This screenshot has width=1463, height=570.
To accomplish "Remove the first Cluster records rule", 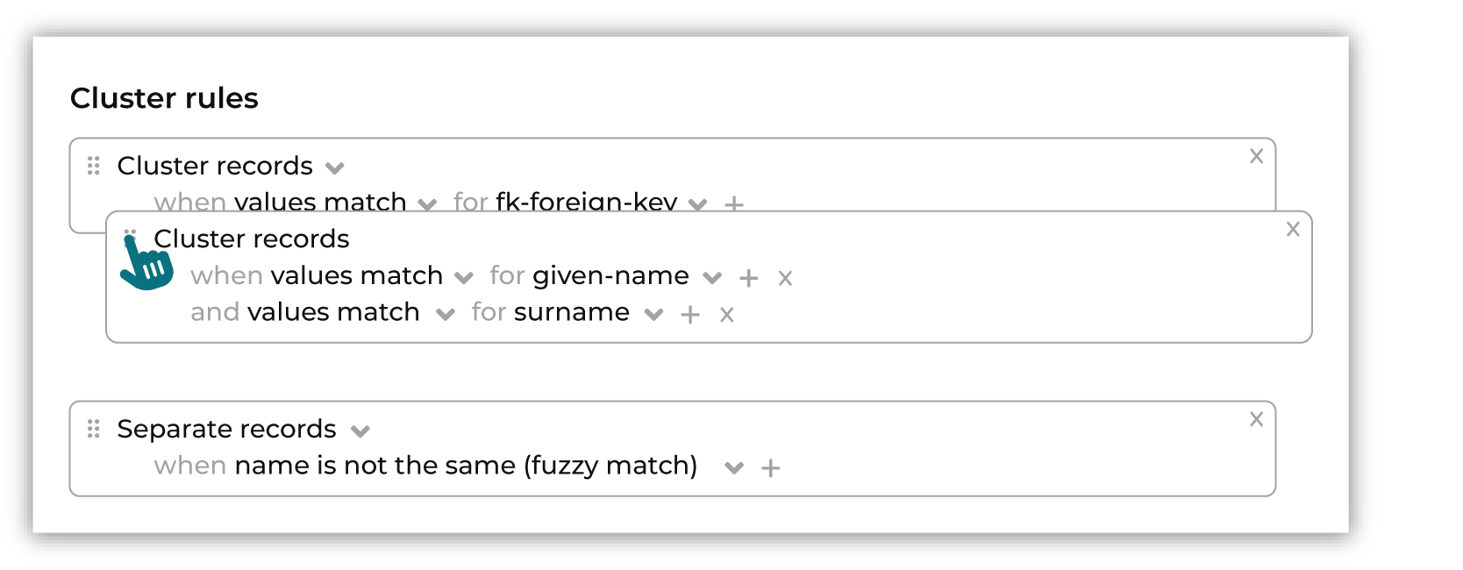I will pos(1256,156).
